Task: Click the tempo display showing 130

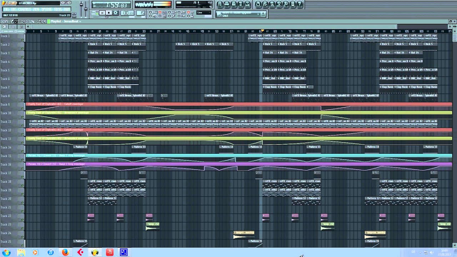Action: tap(127, 13)
